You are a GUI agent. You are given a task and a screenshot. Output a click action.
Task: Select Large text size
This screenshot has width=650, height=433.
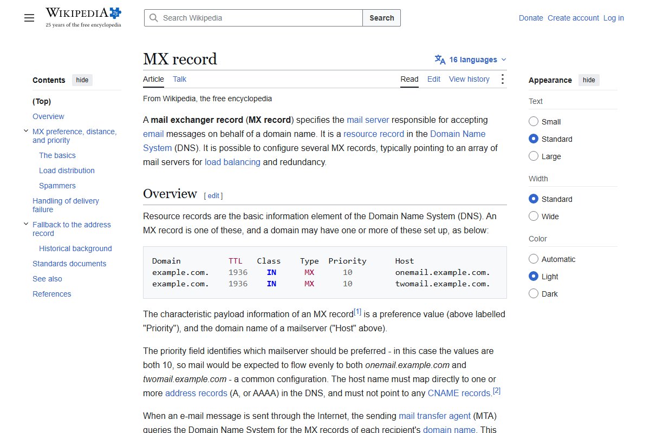(x=534, y=156)
